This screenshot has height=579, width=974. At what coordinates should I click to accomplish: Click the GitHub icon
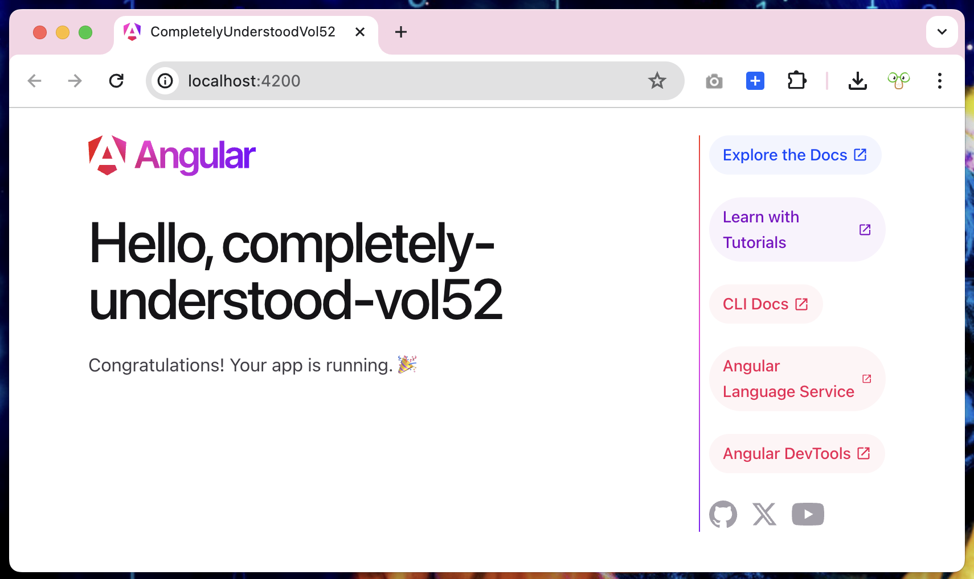pyautogui.click(x=723, y=514)
